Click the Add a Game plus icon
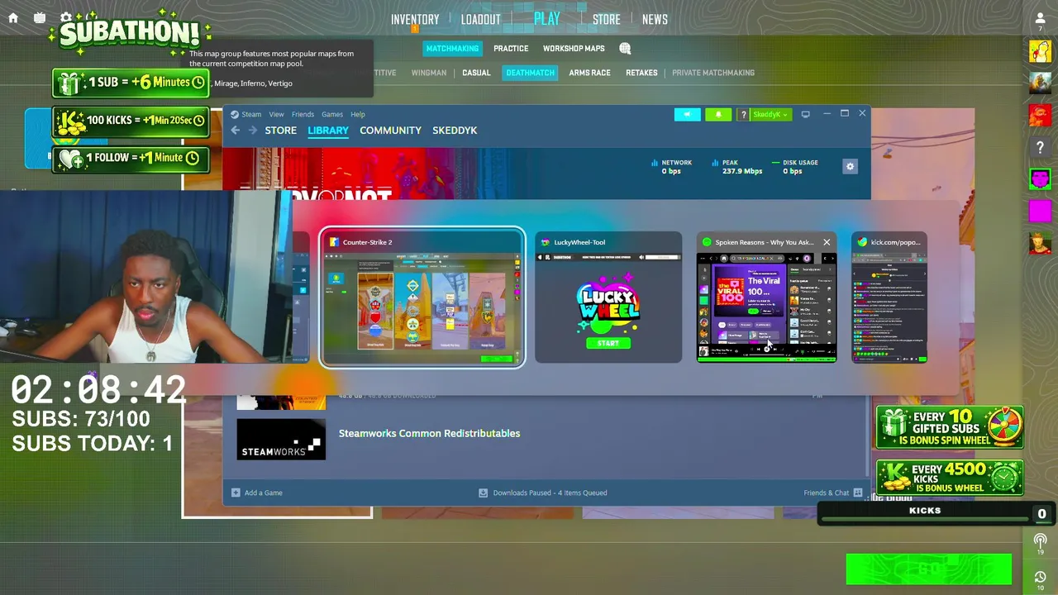Viewport: 1058px width, 595px height. 236,493
